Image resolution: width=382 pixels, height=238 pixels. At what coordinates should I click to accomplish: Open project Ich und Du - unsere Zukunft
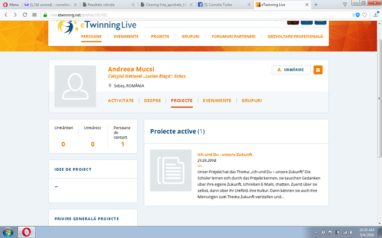[225, 155]
